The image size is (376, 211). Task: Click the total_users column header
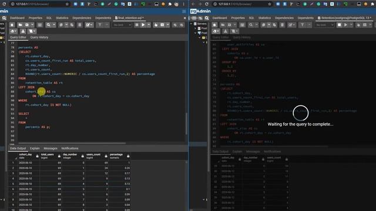(51, 156)
